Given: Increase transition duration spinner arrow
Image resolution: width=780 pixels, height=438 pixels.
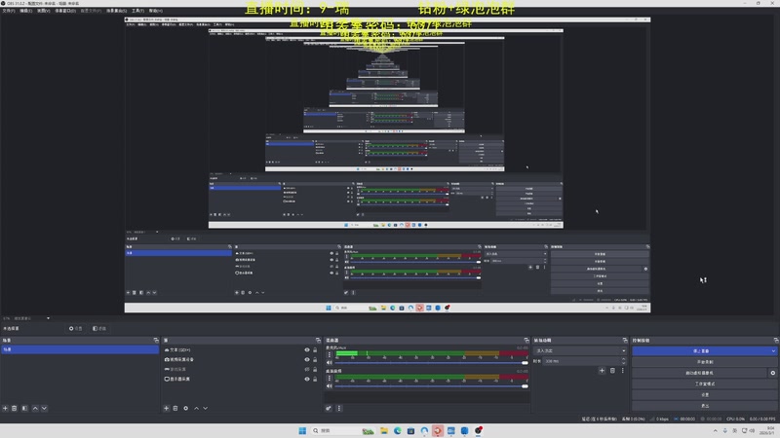Looking at the screenshot, I should tap(623, 359).
